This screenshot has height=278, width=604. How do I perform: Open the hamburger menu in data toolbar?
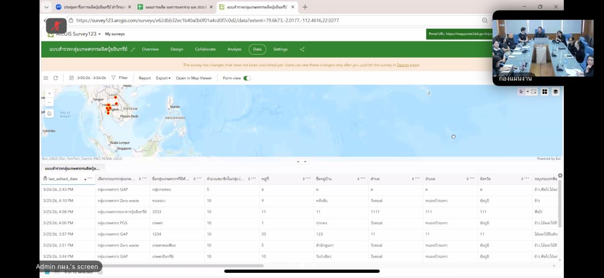tap(46, 78)
